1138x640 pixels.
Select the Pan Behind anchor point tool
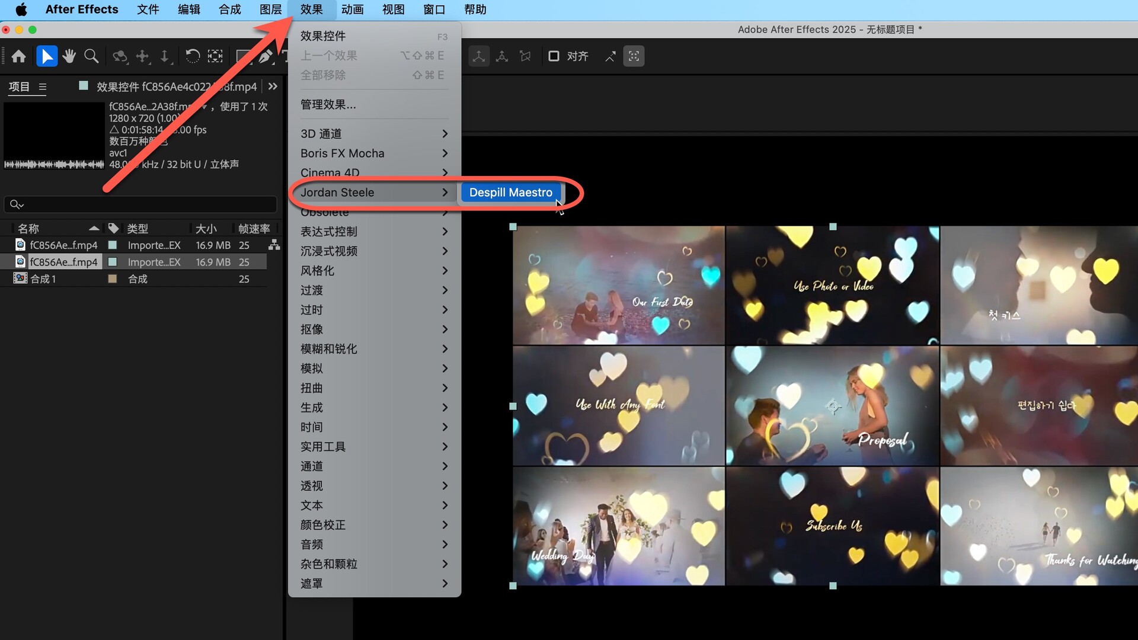pyautogui.click(x=215, y=56)
